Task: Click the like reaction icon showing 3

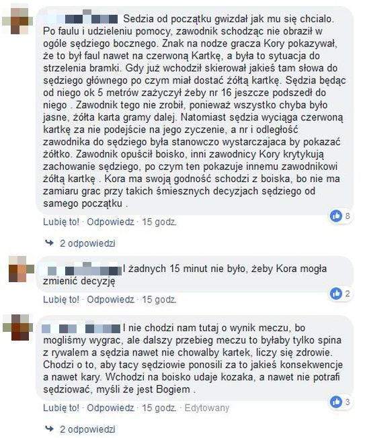Action: click(336, 402)
